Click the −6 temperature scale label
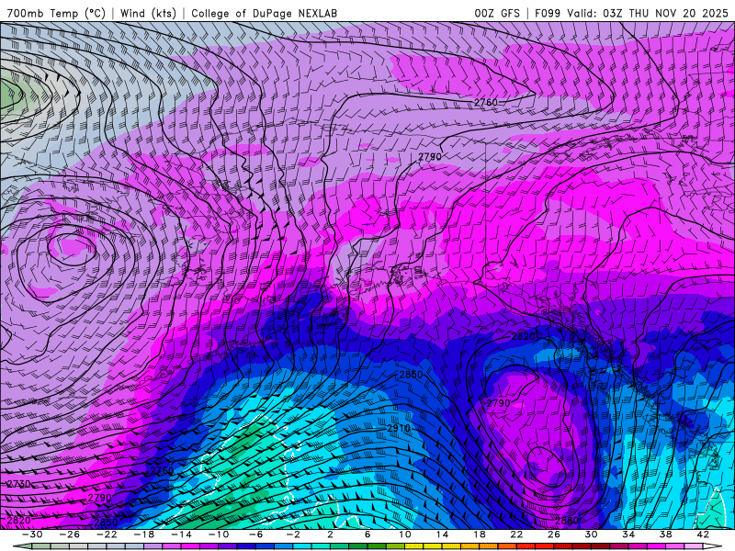This screenshot has height=551, width=735. coord(255,534)
